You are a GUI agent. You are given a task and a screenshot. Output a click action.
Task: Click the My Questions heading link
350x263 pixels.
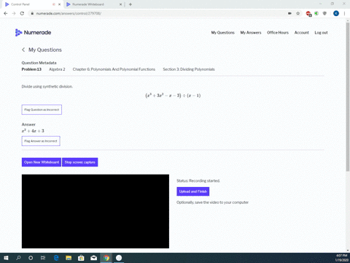tap(45, 50)
